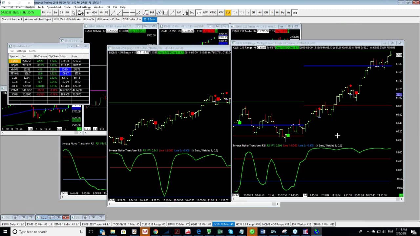Toggle the crosshair tool icon
This screenshot has height=236, width=420.
88,12
